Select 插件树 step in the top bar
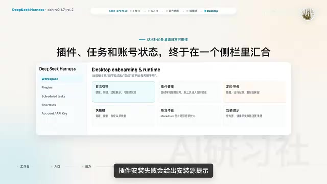The width and height of the screenshot is (327, 184). [192, 11]
